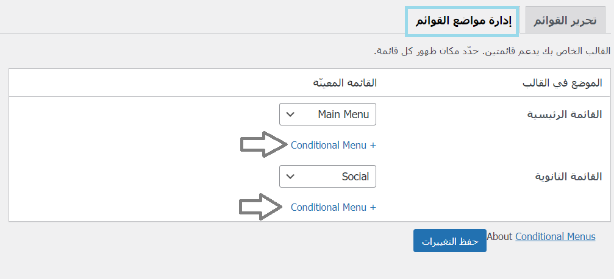This screenshot has width=614, height=279.
Task: Click the القائمة المعيّنة column header
Action: (x=344, y=83)
